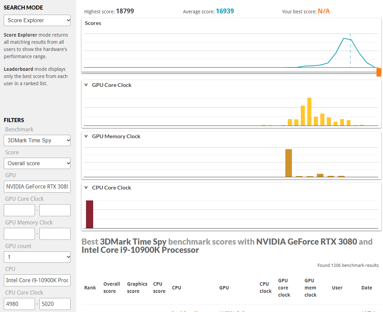This screenshot has height=312, width=383.
Task: Click the GPU Memory Clock minimum field
Action: (19, 234)
